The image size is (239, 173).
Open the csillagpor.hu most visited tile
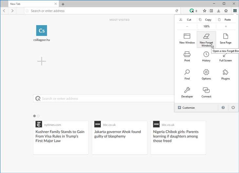42,33
